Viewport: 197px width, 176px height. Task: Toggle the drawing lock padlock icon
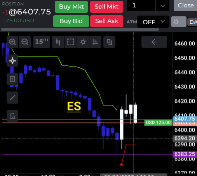point(12,116)
